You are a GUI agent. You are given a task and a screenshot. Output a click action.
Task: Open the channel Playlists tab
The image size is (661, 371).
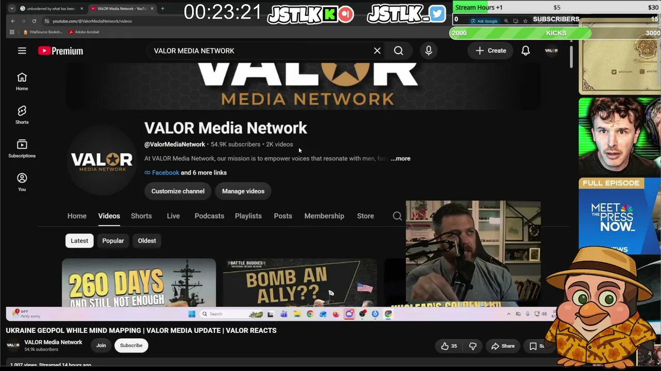[248, 216]
